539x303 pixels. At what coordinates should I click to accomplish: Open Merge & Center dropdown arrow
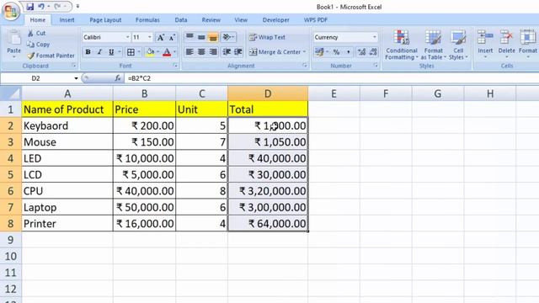304,52
